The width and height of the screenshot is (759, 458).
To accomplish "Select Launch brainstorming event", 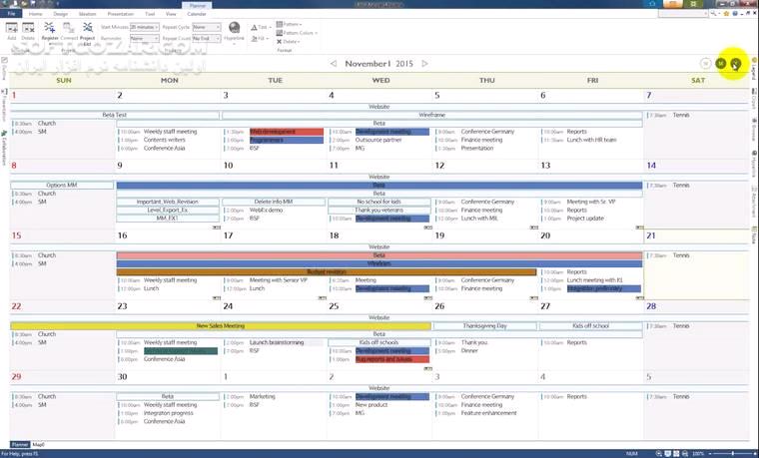I will coord(277,342).
